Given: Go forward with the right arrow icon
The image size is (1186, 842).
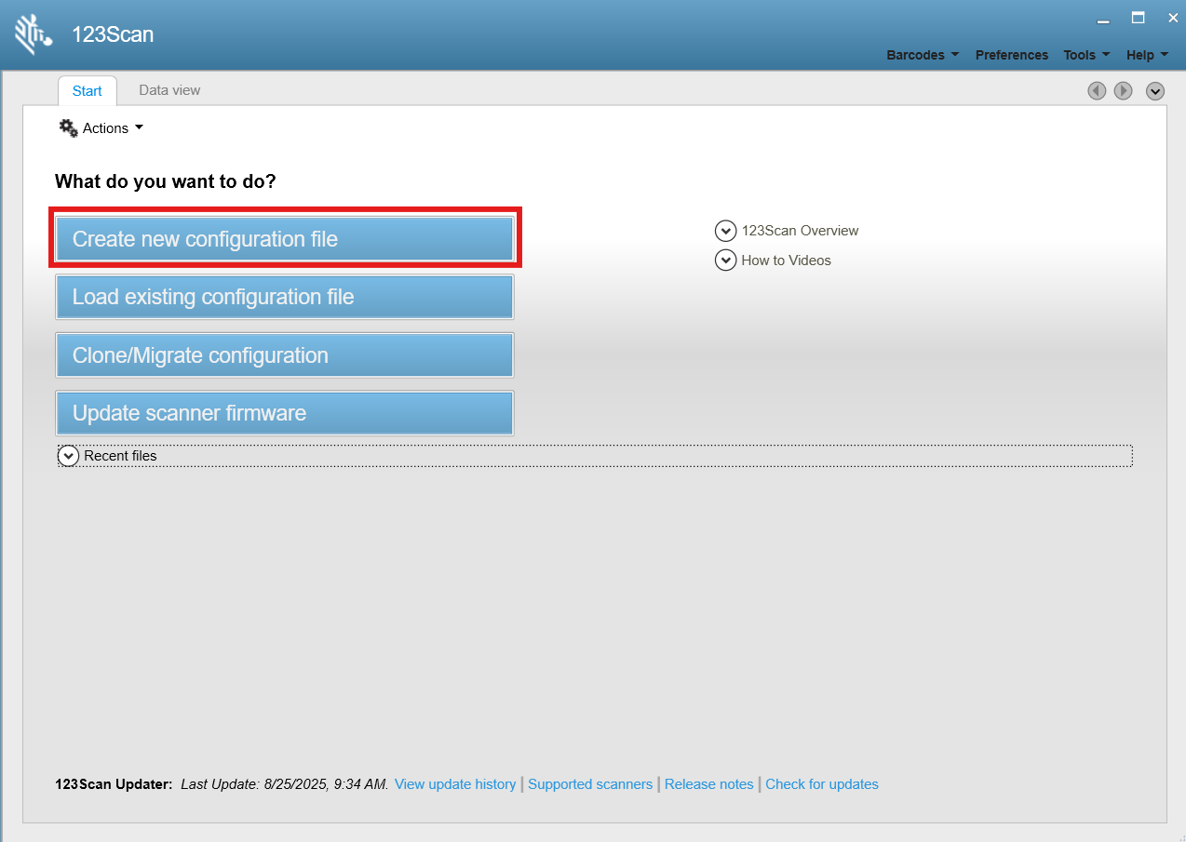Looking at the screenshot, I should click(x=1124, y=90).
